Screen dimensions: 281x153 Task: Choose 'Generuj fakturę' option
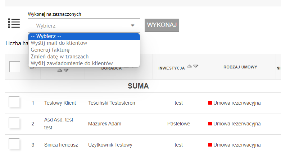(84, 50)
